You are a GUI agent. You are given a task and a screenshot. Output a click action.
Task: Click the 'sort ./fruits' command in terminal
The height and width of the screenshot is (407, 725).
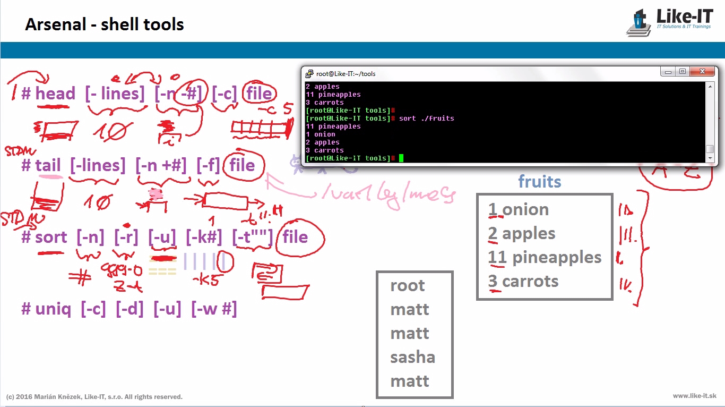(x=427, y=118)
